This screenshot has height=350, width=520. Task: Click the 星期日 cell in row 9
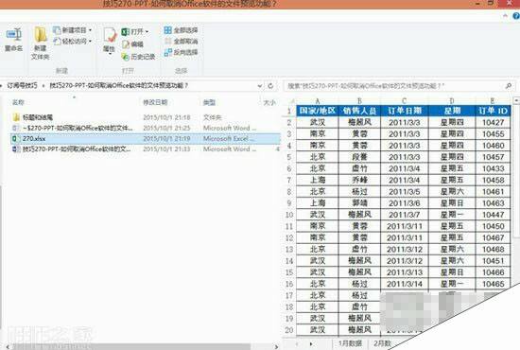pos(452,203)
